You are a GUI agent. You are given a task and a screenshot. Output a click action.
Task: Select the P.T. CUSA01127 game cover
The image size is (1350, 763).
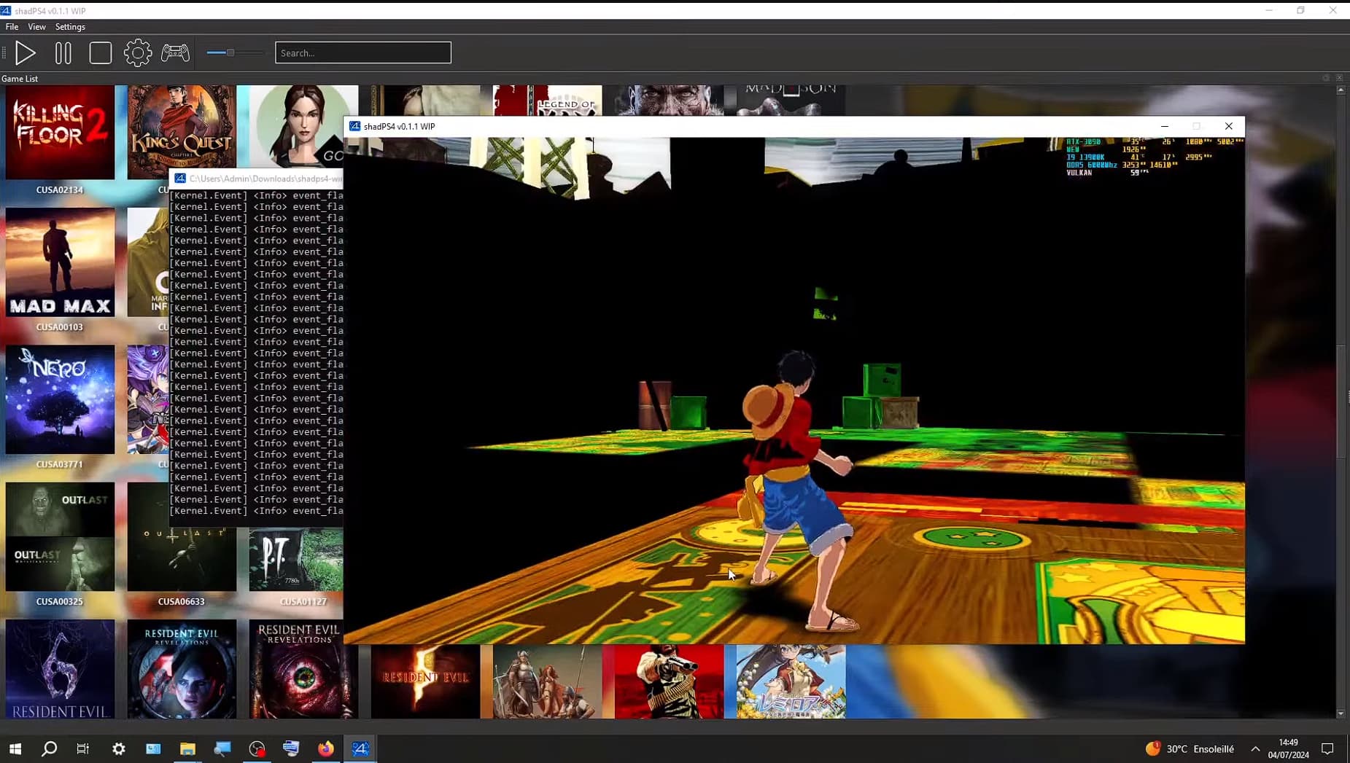pos(295,559)
